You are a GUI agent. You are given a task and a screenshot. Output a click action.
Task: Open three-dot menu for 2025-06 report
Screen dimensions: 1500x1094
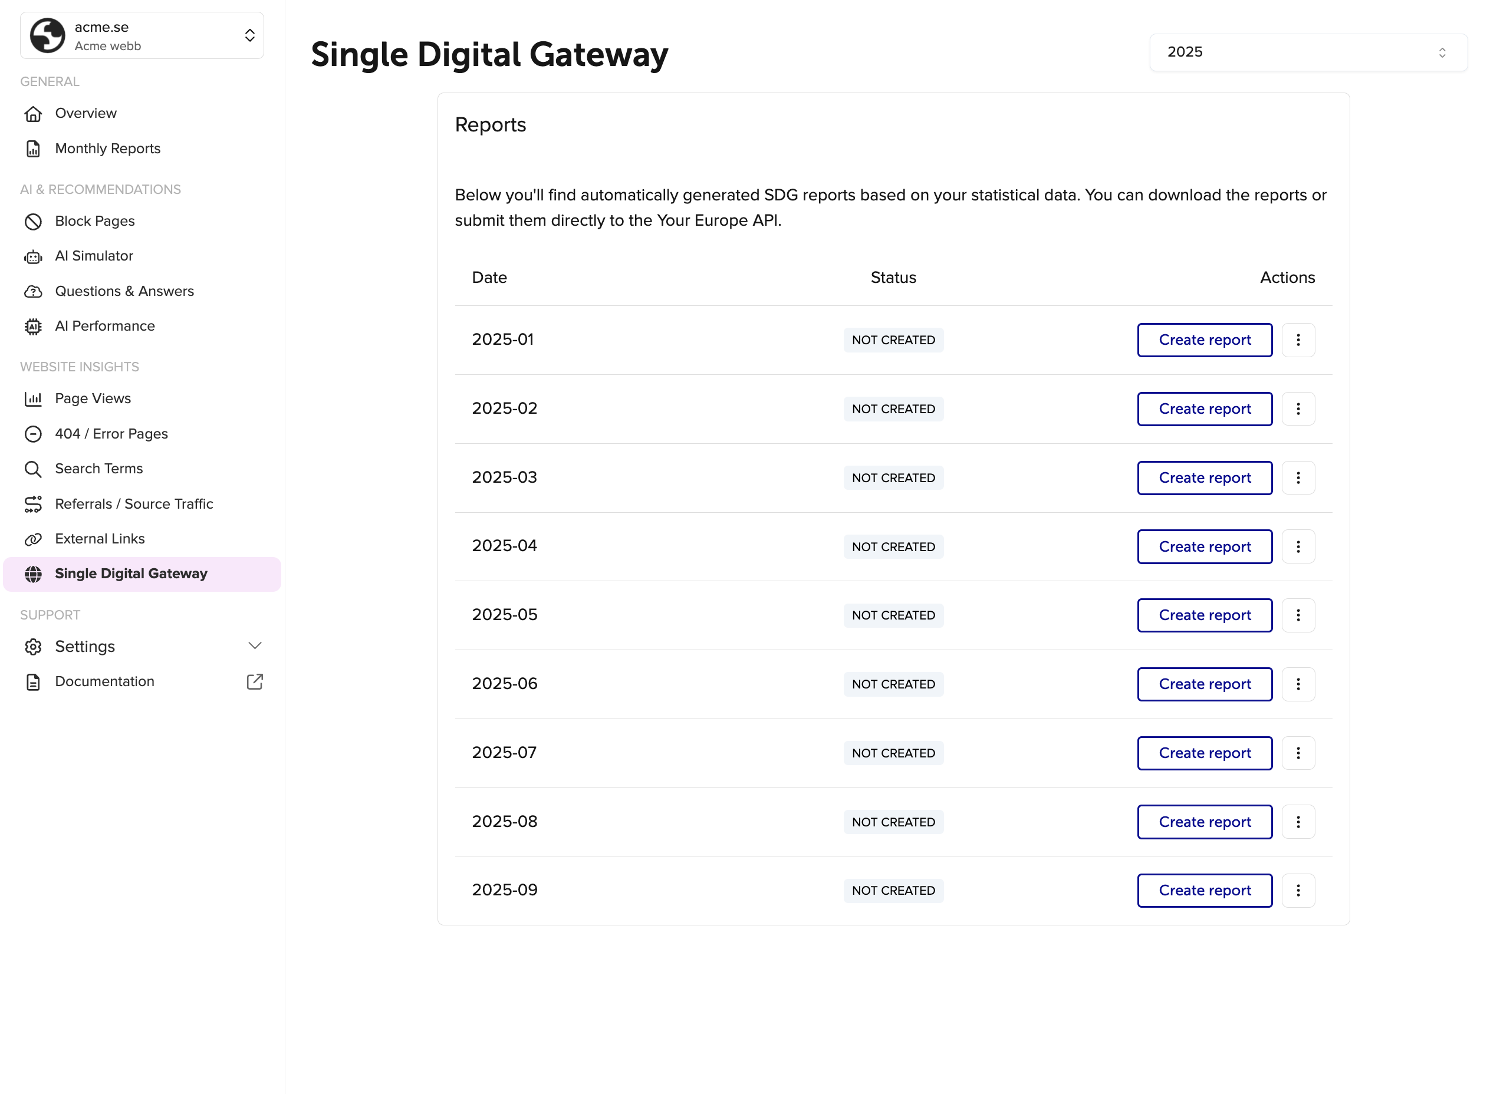(1297, 684)
